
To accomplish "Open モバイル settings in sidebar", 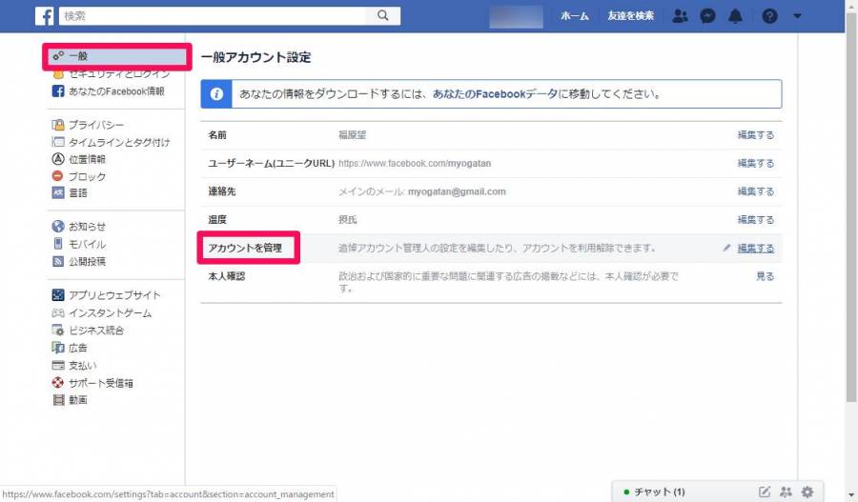I will [x=87, y=244].
